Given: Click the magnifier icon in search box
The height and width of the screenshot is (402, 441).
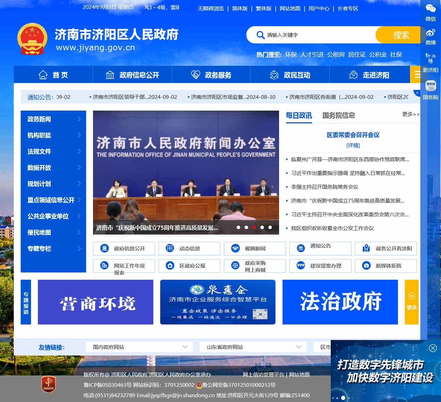Looking at the screenshot, I should click(x=260, y=35).
